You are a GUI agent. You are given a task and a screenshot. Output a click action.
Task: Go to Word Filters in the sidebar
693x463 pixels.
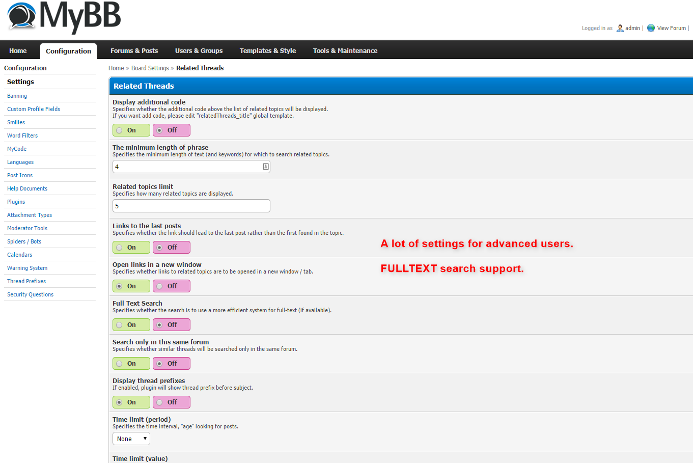[x=22, y=135]
